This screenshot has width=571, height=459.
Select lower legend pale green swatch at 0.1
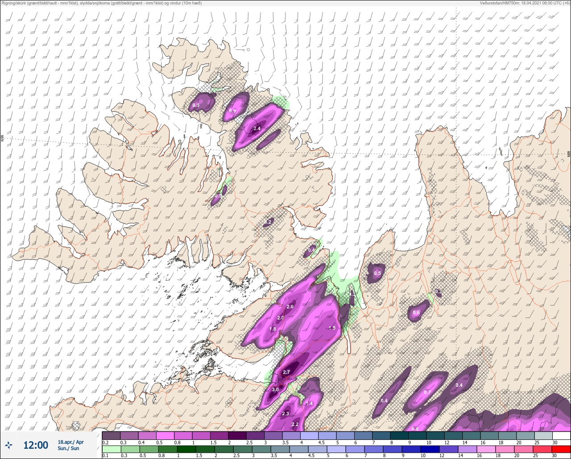(111, 449)
